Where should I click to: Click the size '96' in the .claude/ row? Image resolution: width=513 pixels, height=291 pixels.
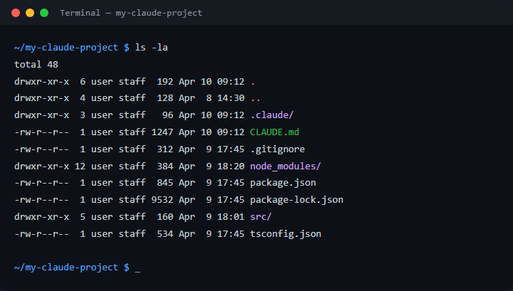167,115
